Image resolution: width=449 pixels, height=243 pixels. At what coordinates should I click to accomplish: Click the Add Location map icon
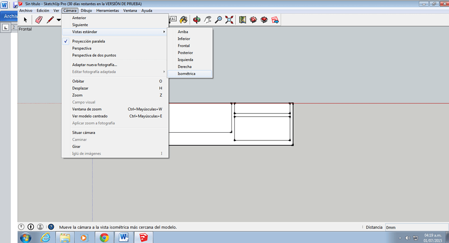coord(243,20)
